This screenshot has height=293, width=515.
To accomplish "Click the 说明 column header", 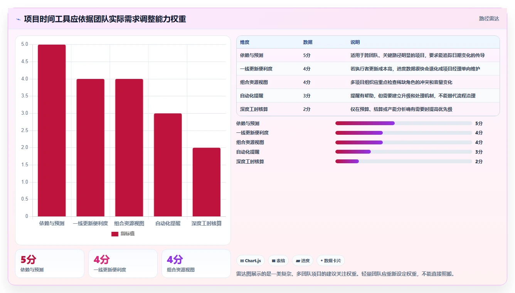I will pos(355,42).
